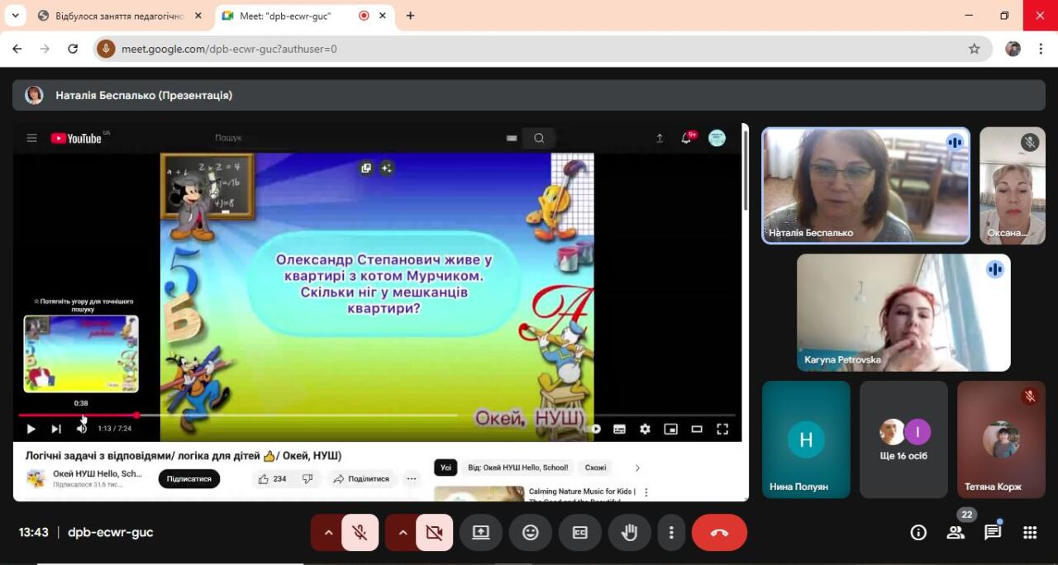Toggle Meet closed captions button
Image resolution: width=1058 pixels, height=565 pixels.
(580, 533)
